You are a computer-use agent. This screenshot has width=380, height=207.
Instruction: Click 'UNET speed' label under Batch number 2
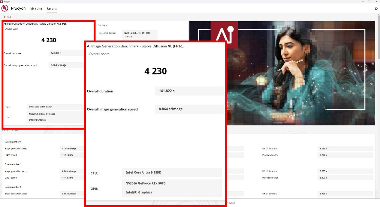click(11, 178)
